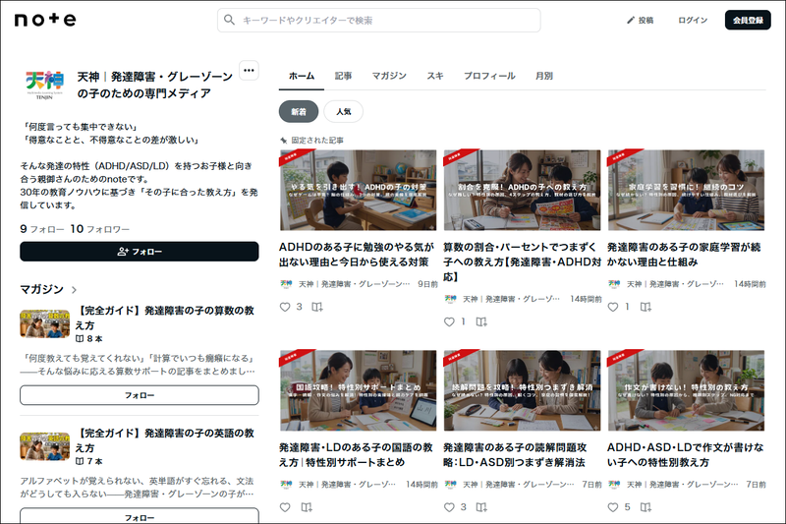Open the three-dot more options menu
The image size is (786, 524).
tap(249, 70)
